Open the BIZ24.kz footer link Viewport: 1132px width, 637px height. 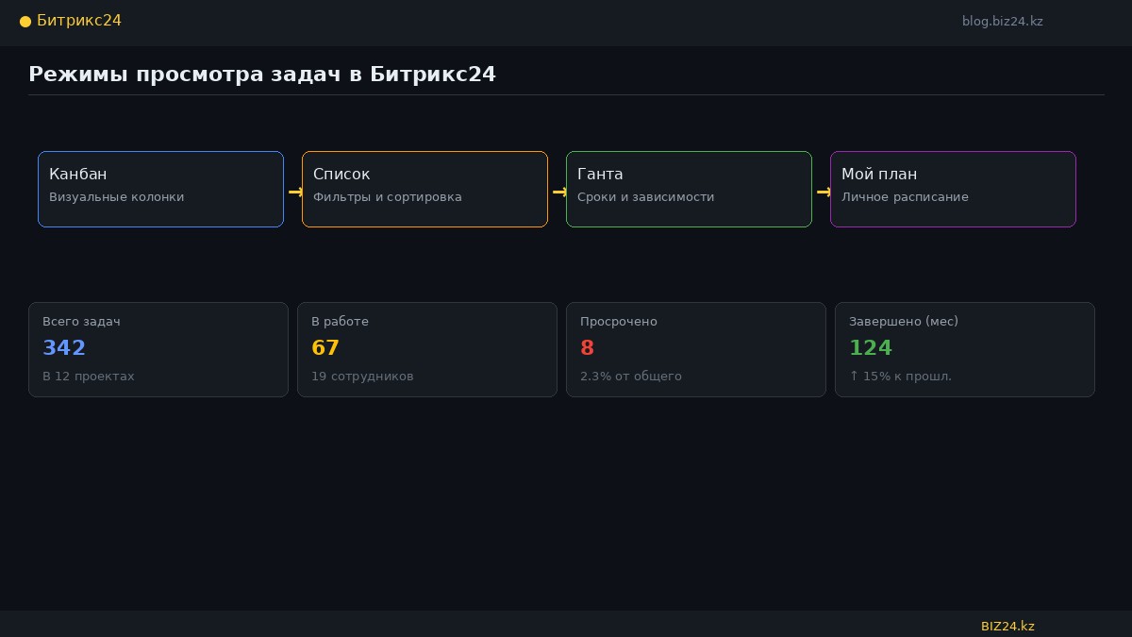click(x=1007, y=627)
